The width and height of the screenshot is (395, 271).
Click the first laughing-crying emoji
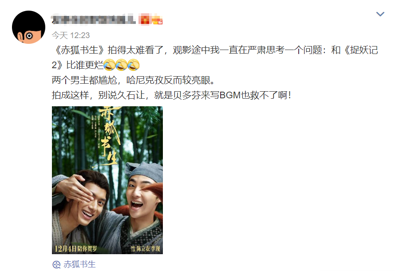coord(109,65)
